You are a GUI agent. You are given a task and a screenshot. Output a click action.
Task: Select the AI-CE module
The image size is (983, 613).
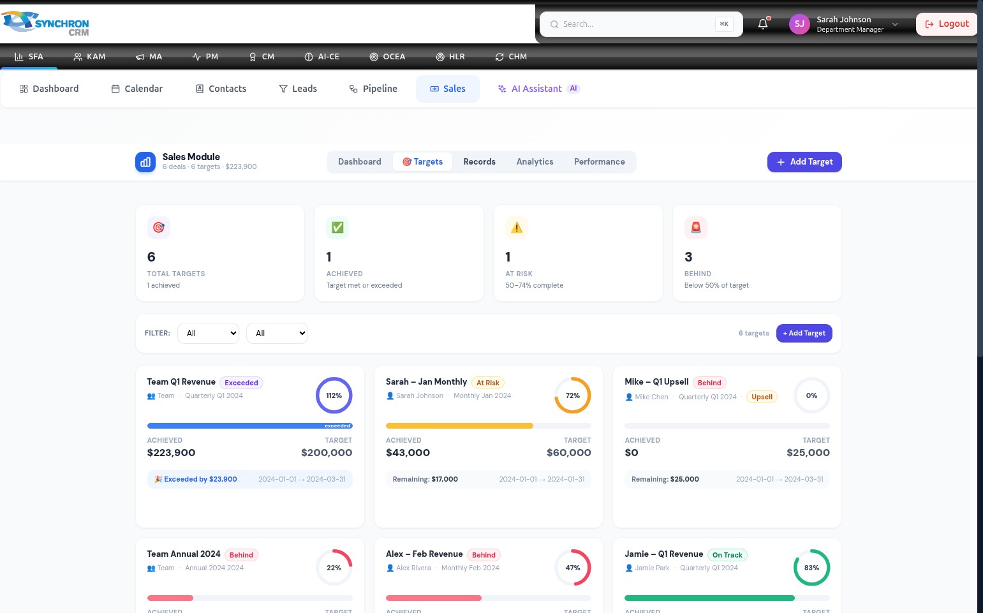[322, 57]
